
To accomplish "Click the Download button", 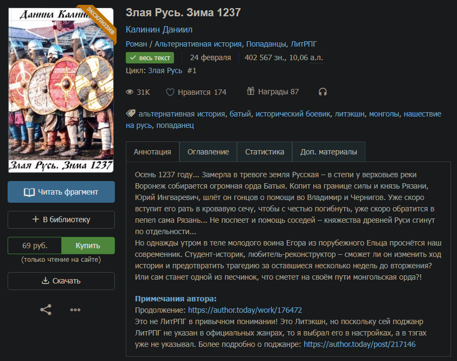I will tap(61, 281).
